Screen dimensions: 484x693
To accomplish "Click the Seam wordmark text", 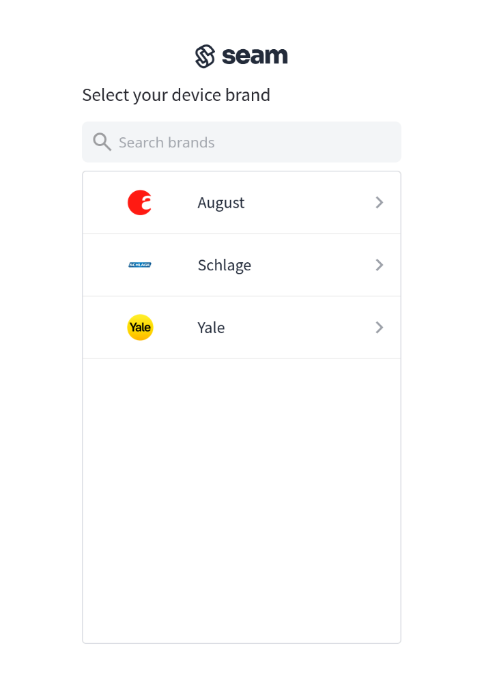I will pos(255,56).
